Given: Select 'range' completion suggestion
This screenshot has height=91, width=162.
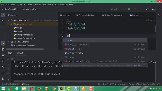Looking at the screenshot, I should 105,57.
